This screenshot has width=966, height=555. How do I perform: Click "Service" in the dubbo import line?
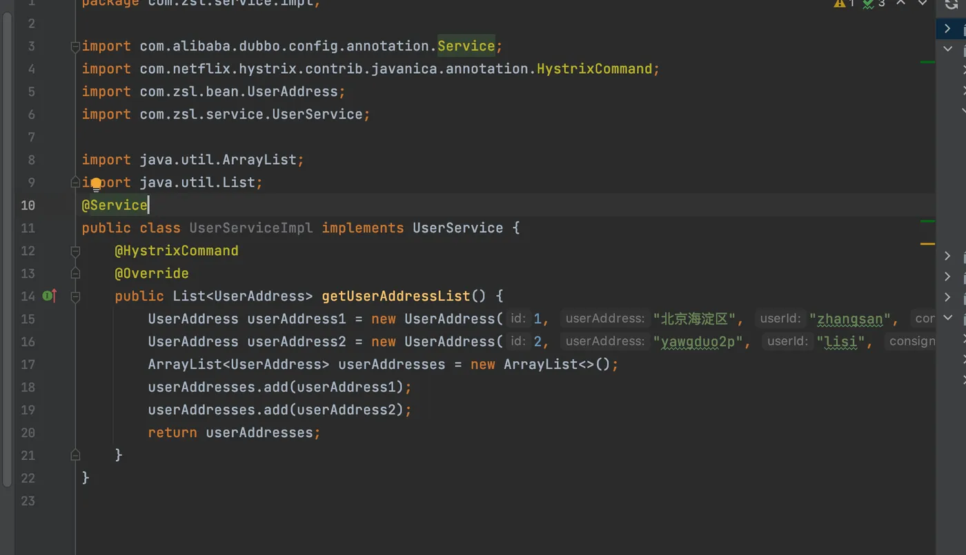(466, 46)
